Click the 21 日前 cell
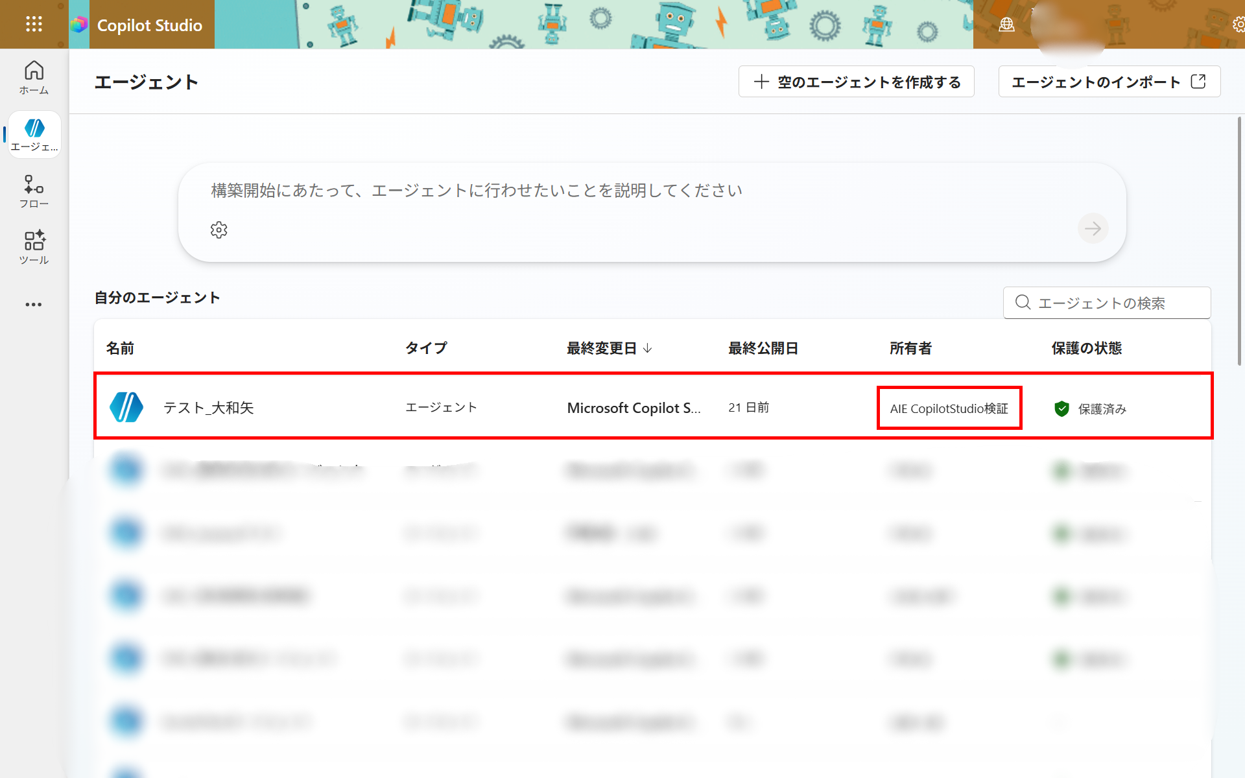 [748, 407]
